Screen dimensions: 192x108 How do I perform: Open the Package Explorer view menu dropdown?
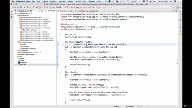click(x=49, y=11)
